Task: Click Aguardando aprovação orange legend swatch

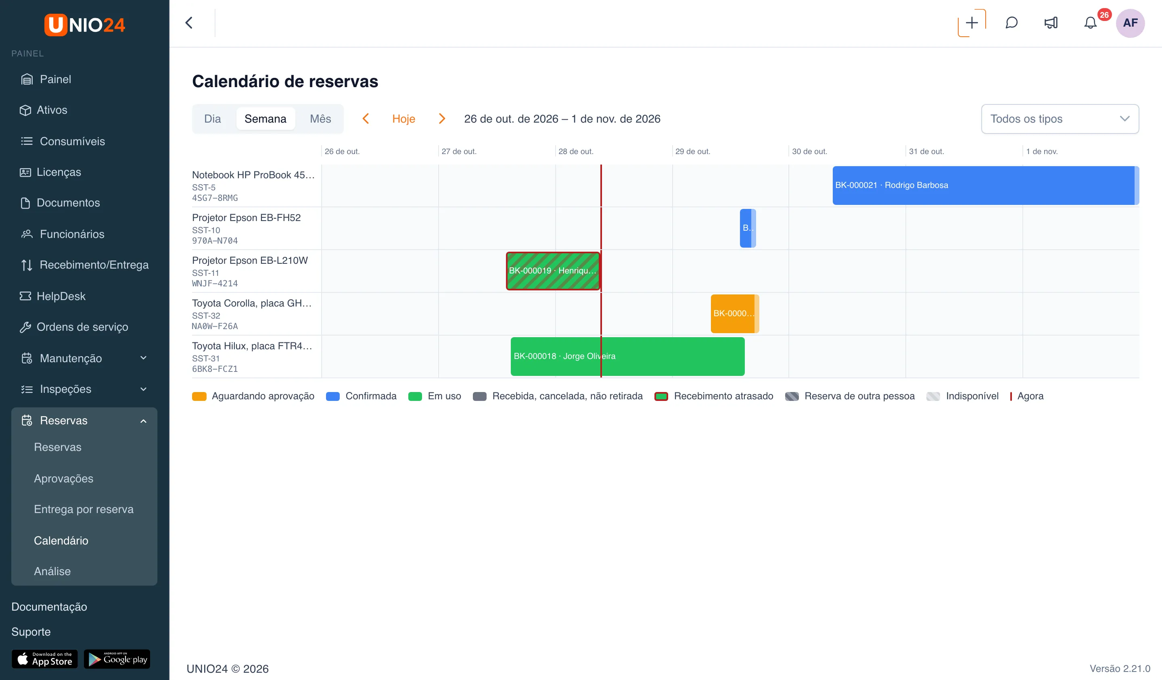Action: [199, 396]
